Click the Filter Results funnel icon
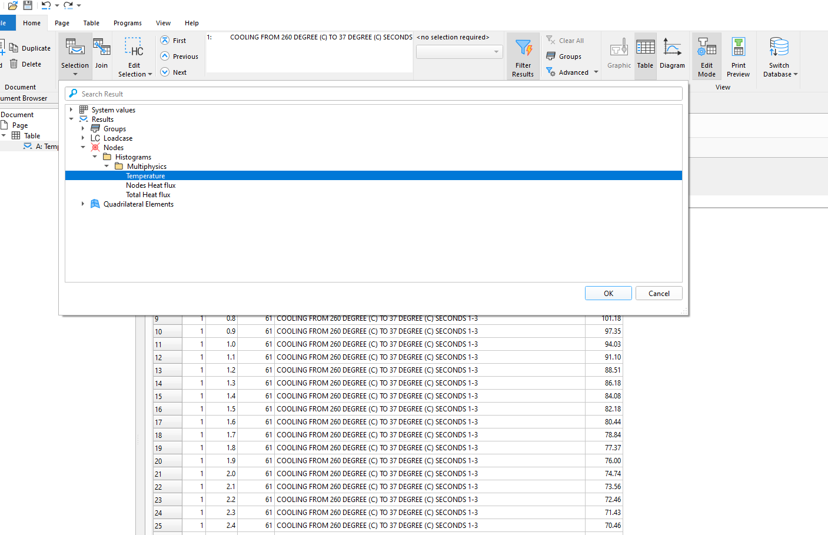Viewport: 828px width, 535px height. pos(523,48)
